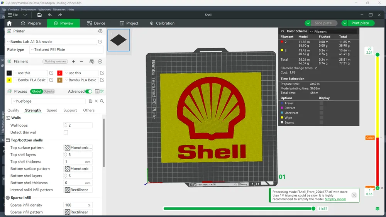Click X icon beside hueforge preset
This screenshot has height=217, width=386.
click(x=96, y=101)
